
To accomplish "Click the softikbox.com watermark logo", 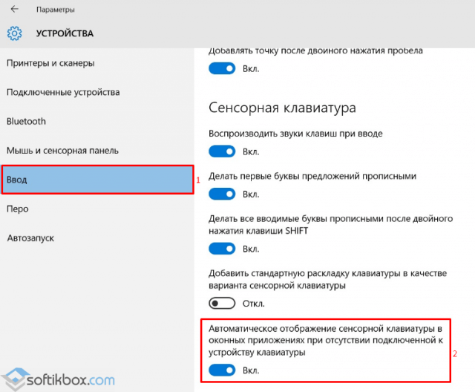I will coord(58,379).
